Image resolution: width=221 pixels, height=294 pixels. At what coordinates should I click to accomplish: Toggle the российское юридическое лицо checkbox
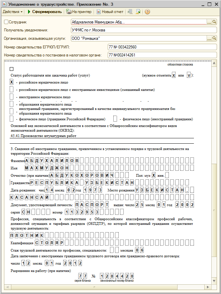[x=12, y=82]
